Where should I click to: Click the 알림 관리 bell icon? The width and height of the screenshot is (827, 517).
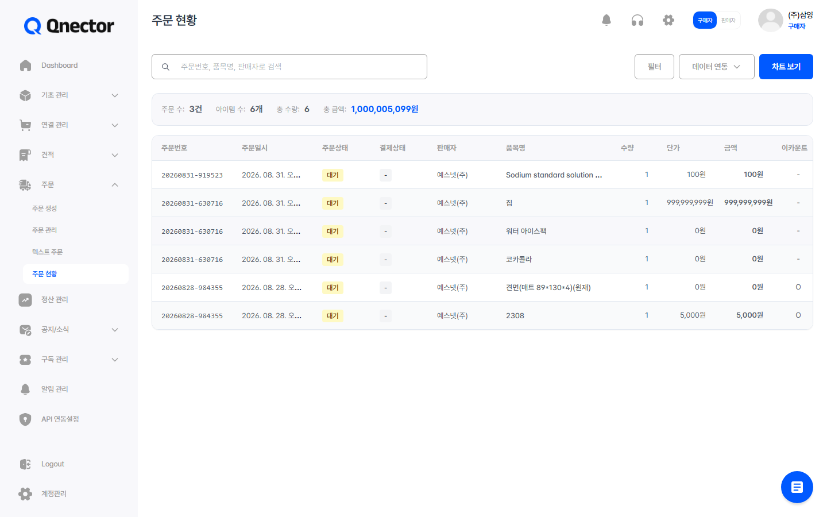click(25, 389)
